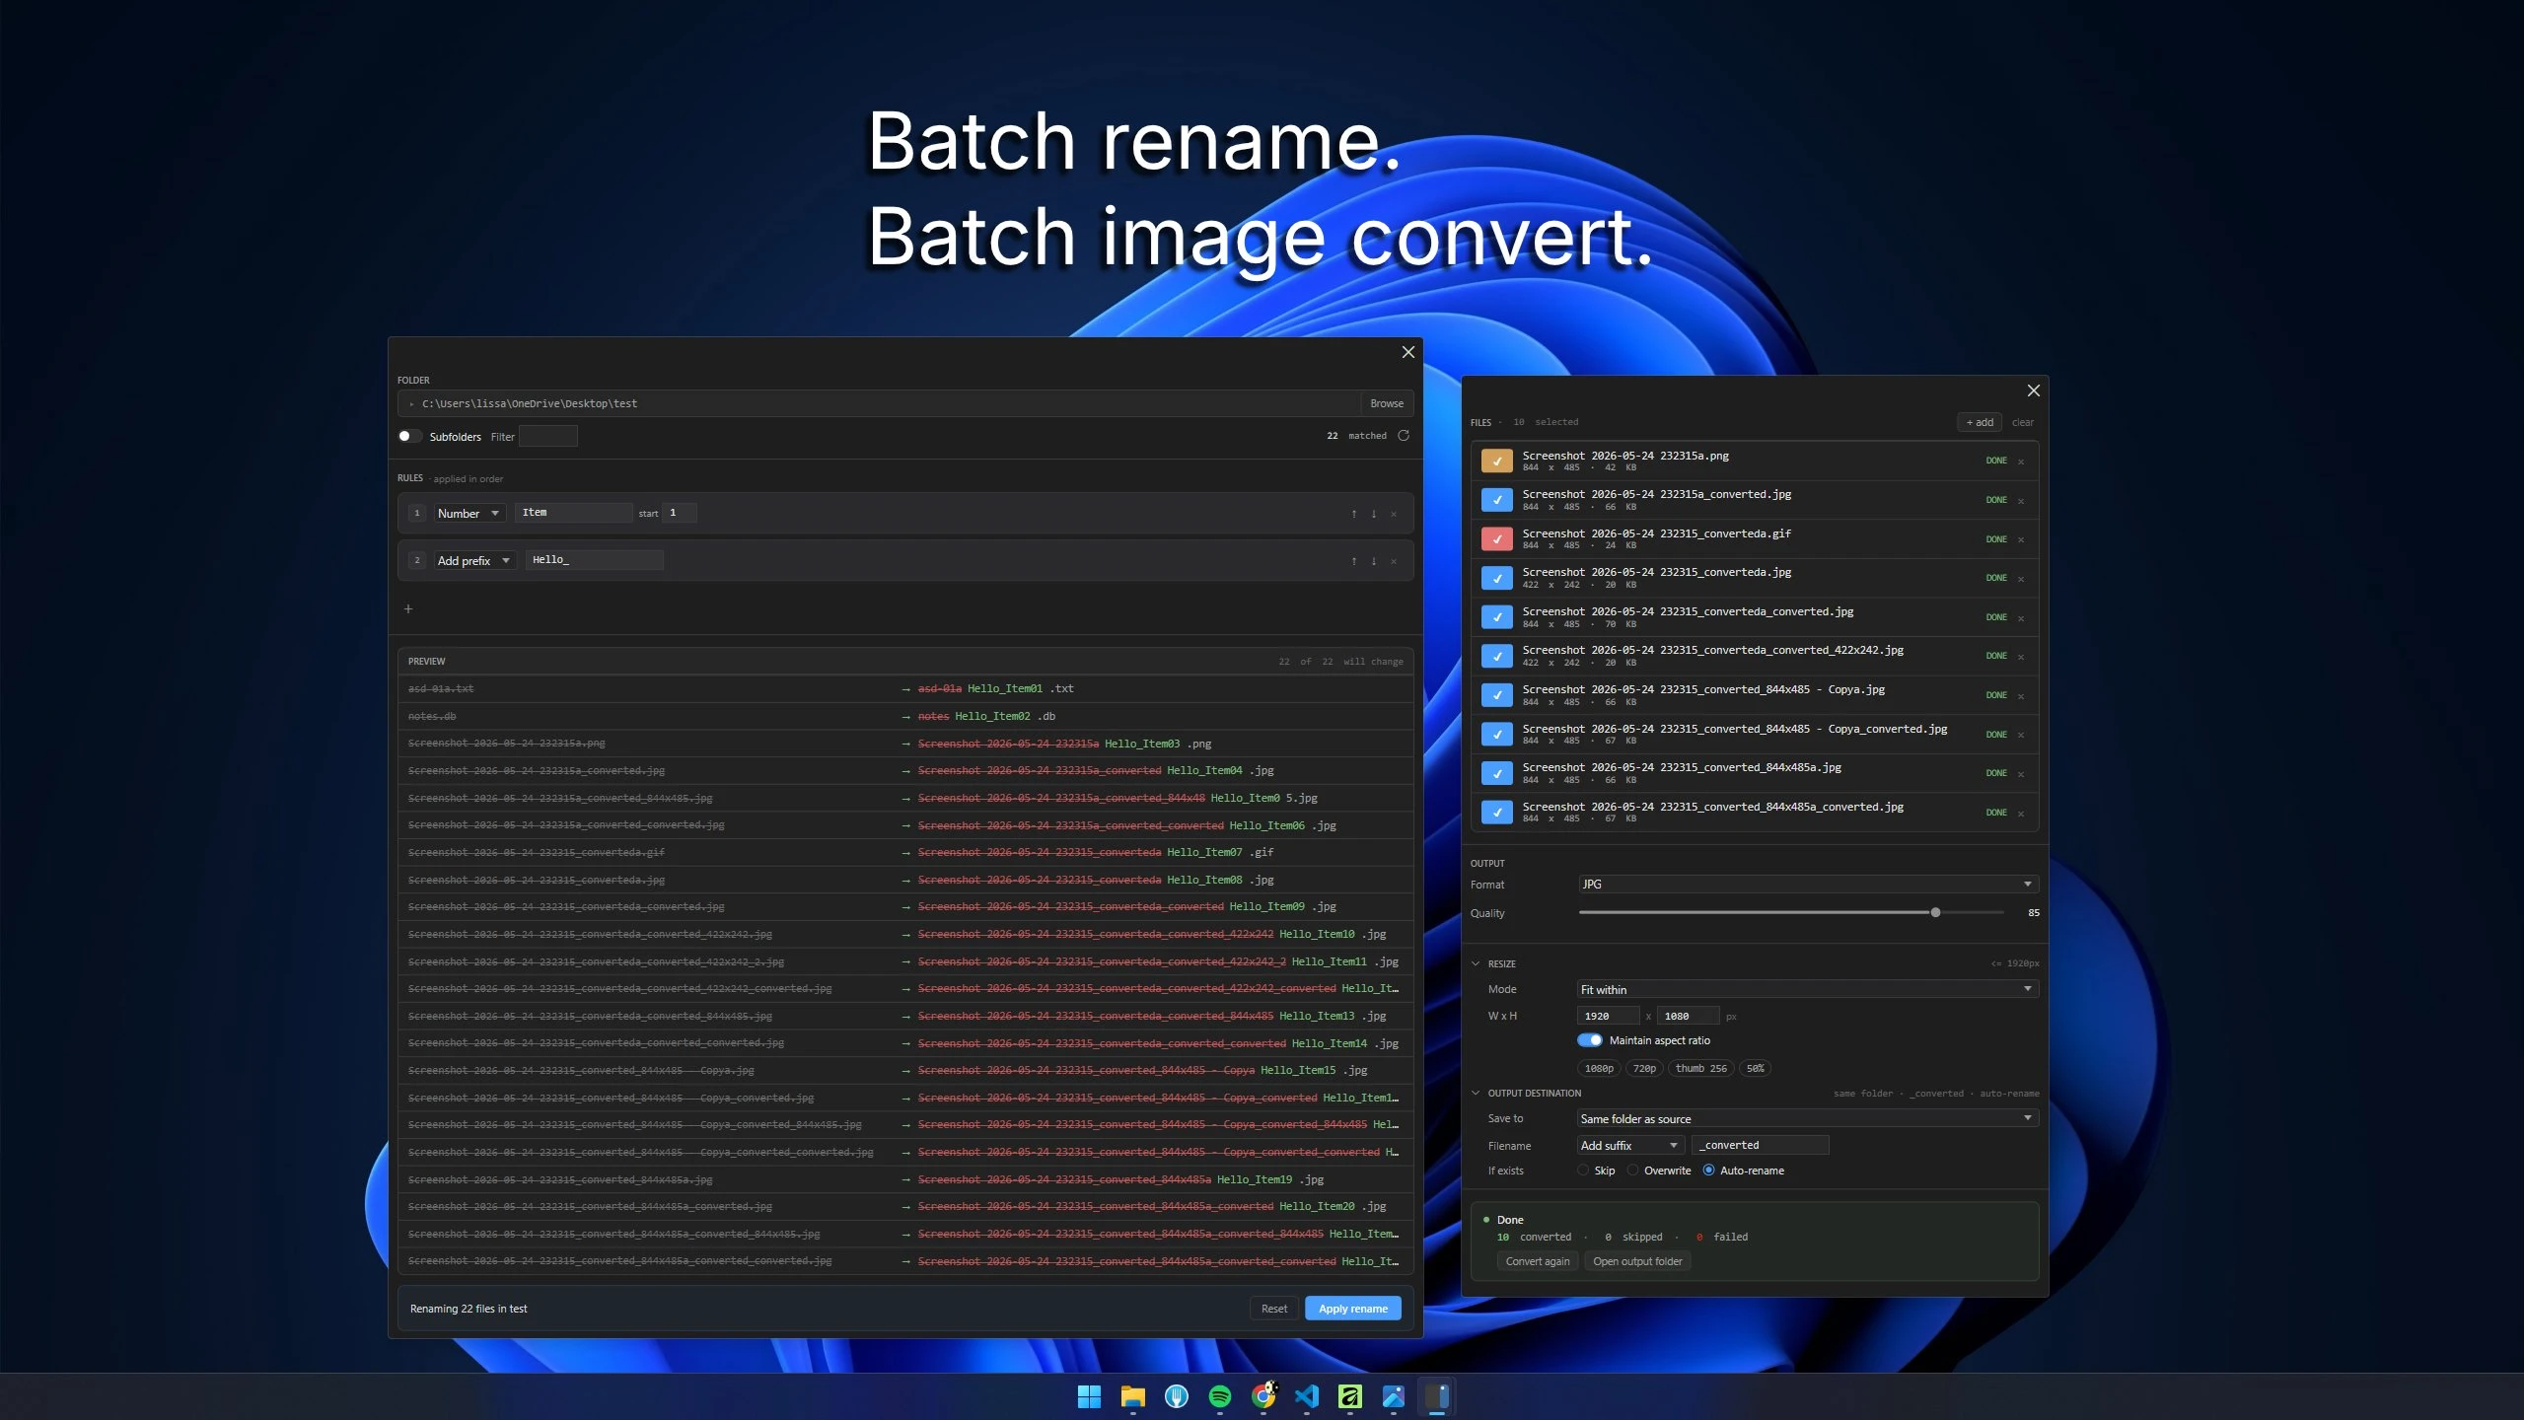This screenshot has height=1420, width=2524.
Task: Delete the Add prefix rule
Action: point(1394,561)
